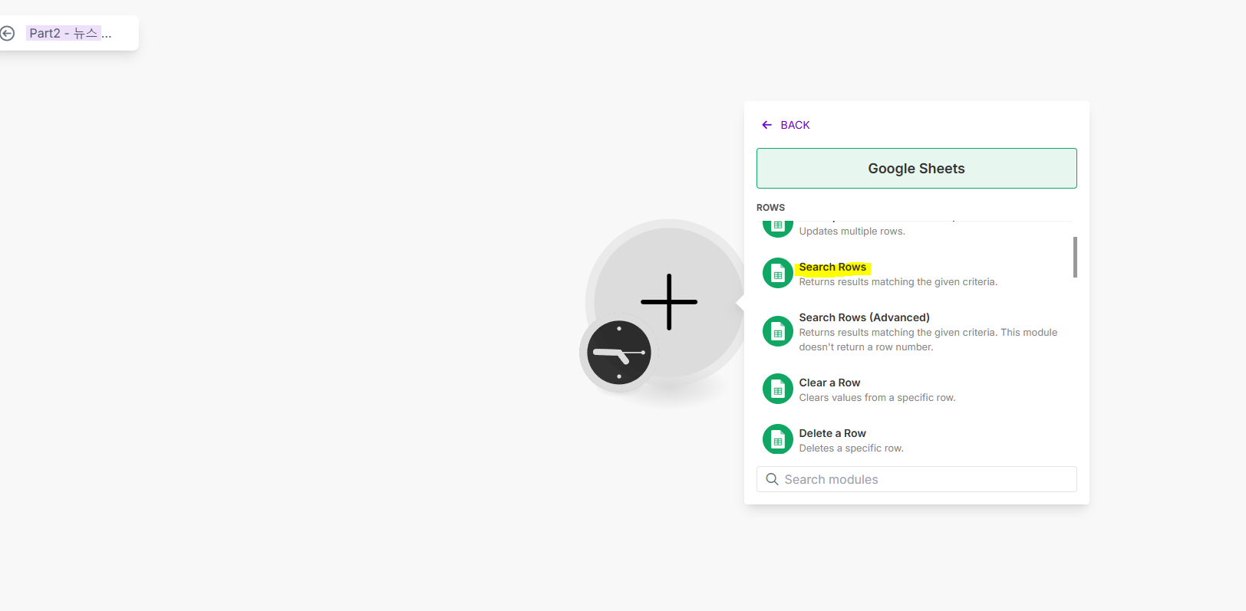
Task: Click the Search modules input field
Action: tap(916, 479)
